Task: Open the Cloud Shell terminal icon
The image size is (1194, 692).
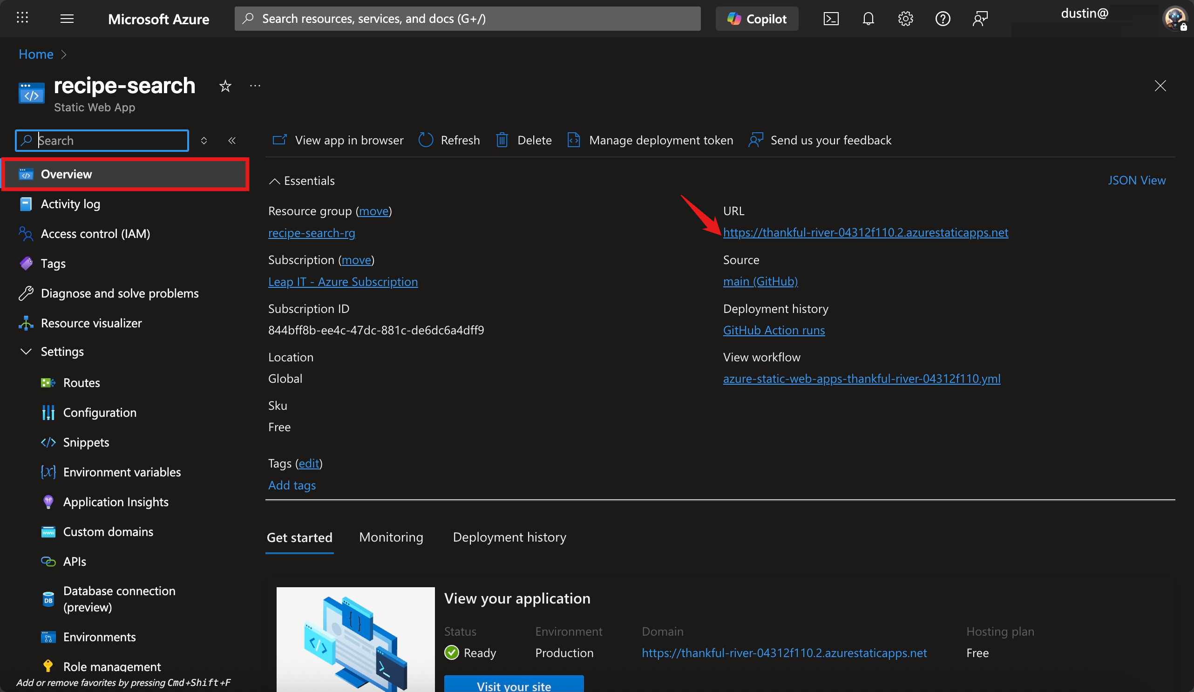Action: (x=831, y=19)
